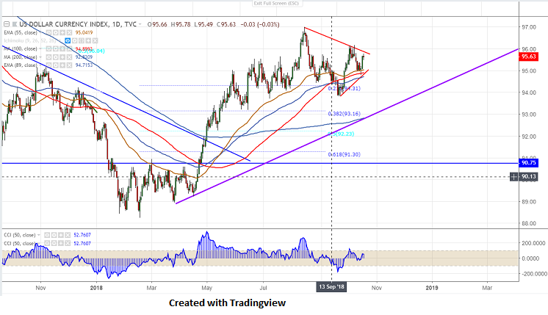Open settings for second CCI (50, close)
Image resolution: width=548 pixels, height=315 pixels.
point(54,243)
